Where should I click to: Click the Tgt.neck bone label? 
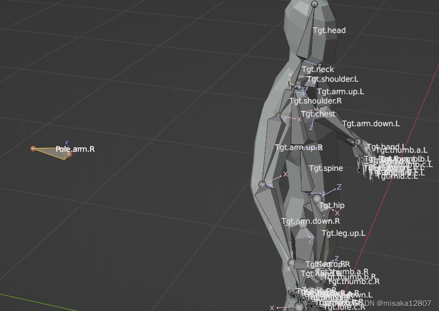click(x=318, y=69)
